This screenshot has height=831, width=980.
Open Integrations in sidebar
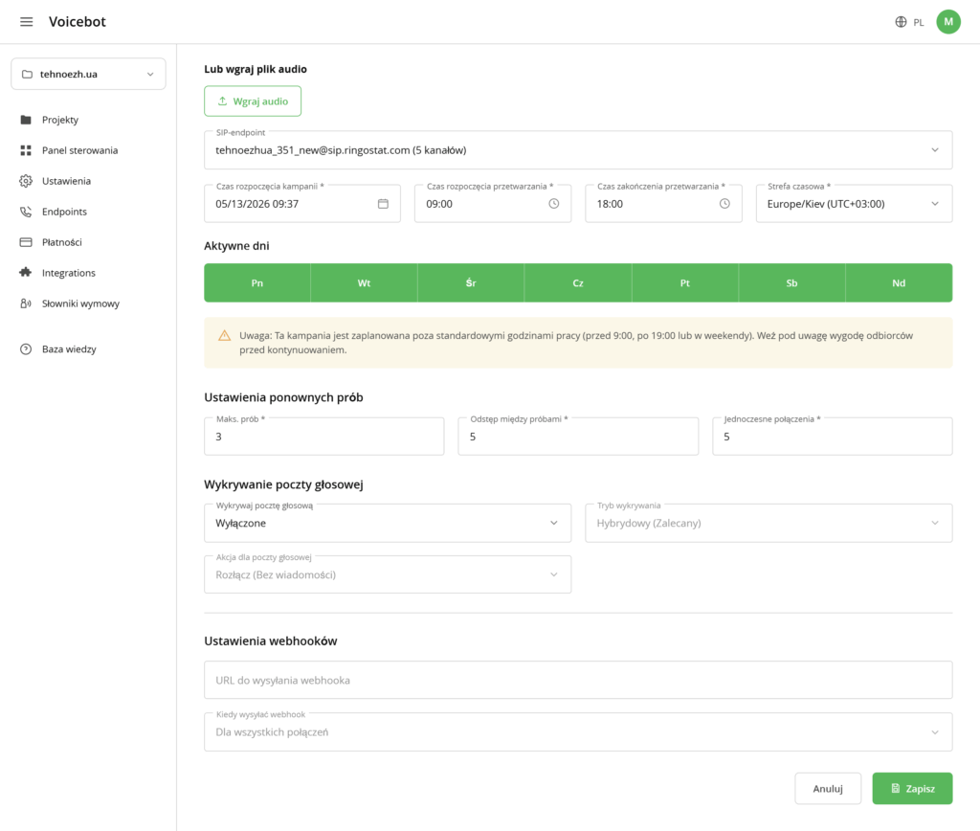[x=69, y=273]
